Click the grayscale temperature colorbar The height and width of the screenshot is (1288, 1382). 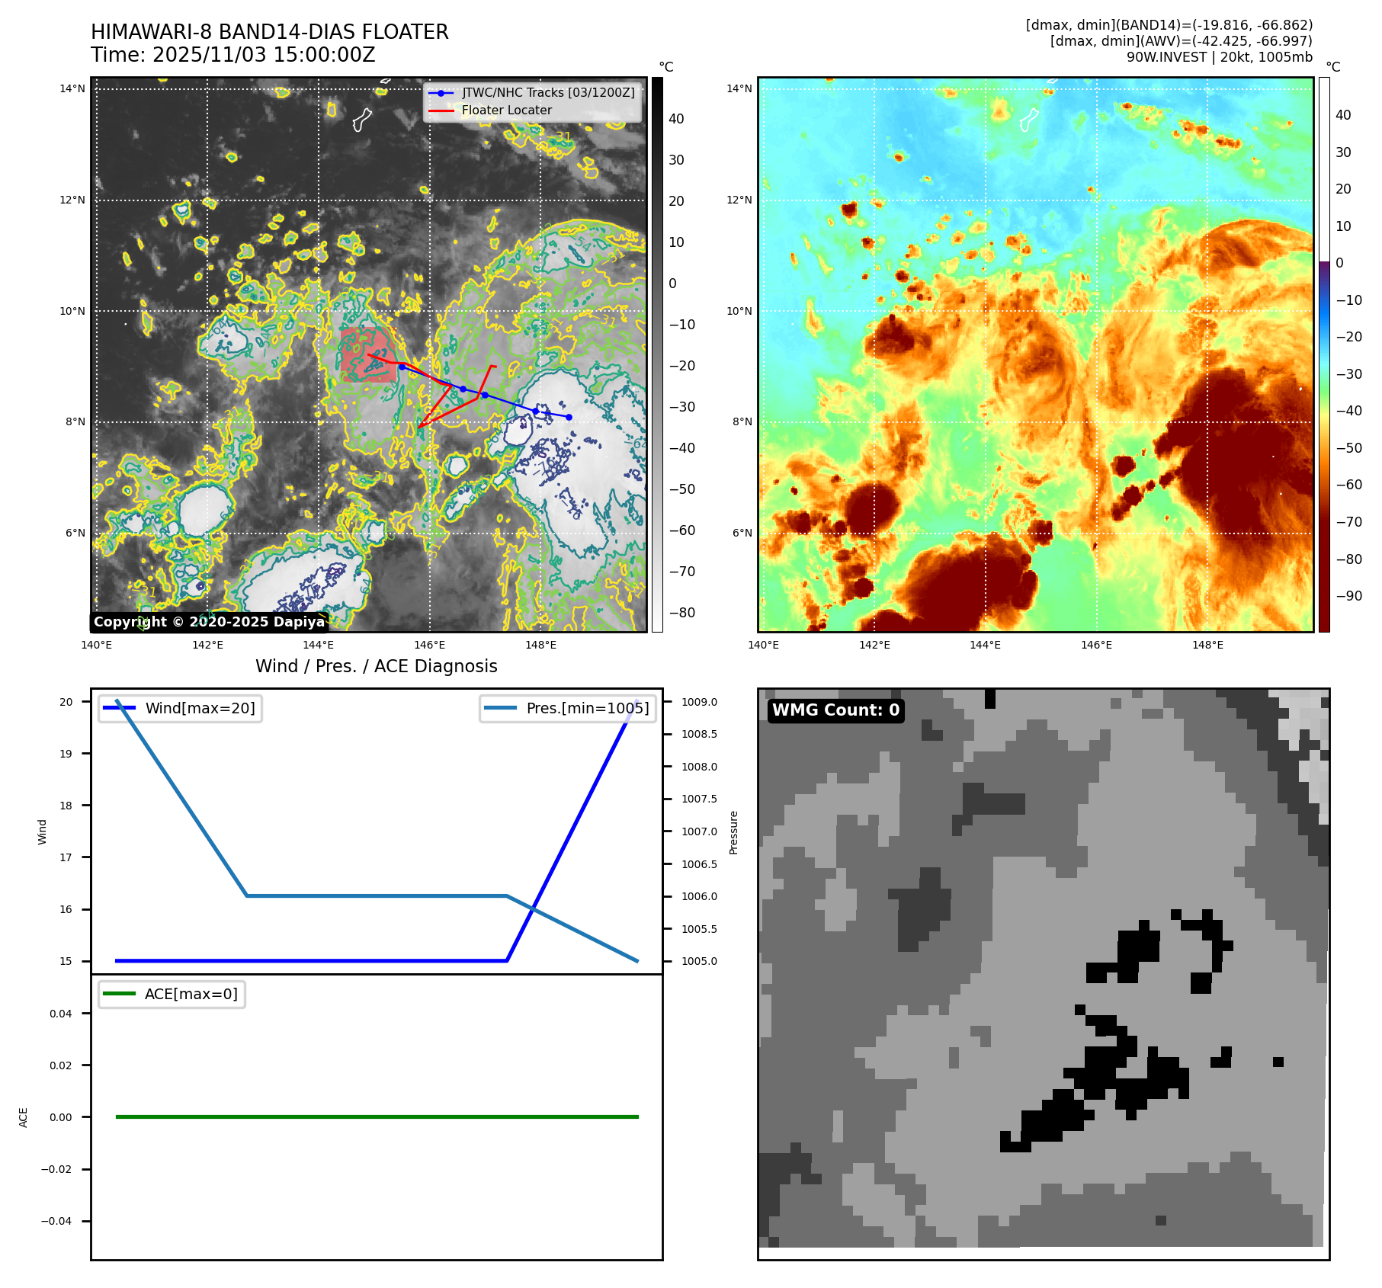pos(657,354)
